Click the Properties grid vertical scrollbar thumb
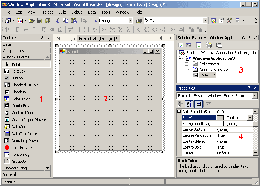The height and width of the screenshot is (186, 260). [x=255, y=124]
